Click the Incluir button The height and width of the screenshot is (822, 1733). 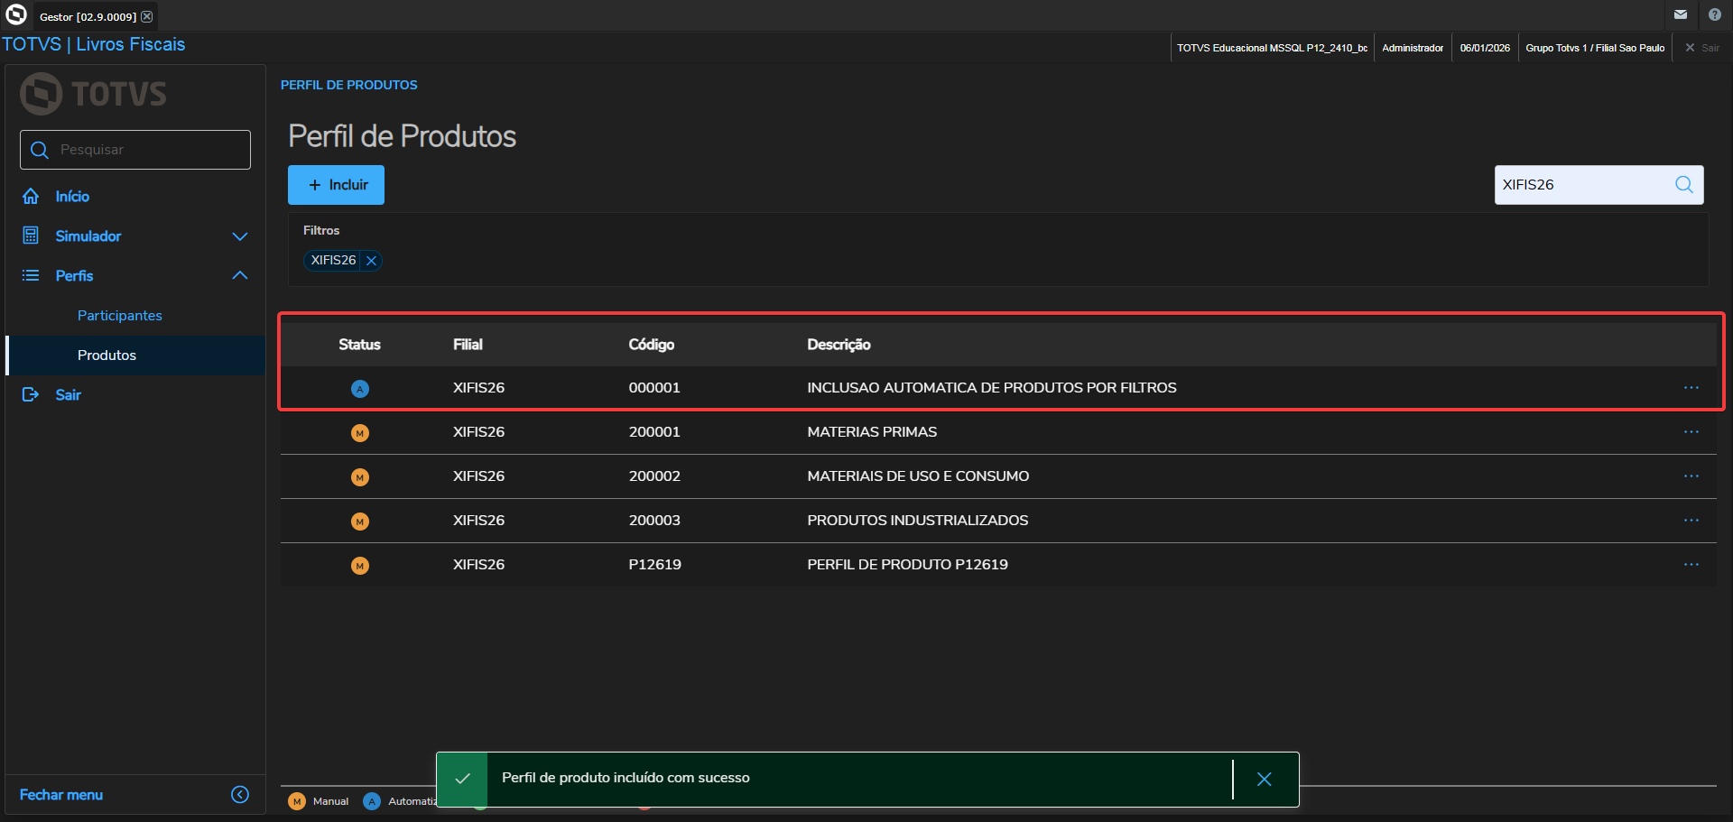pos(336,185)
